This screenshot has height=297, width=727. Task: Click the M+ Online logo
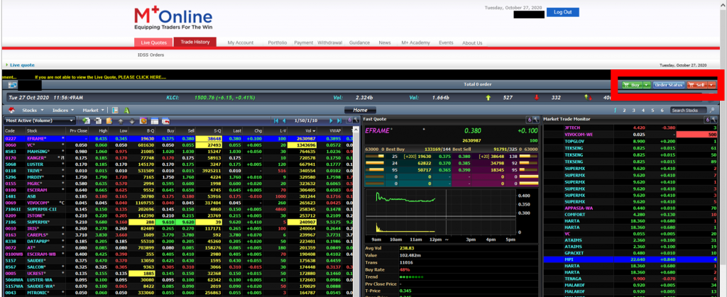(x=173, y=19)
